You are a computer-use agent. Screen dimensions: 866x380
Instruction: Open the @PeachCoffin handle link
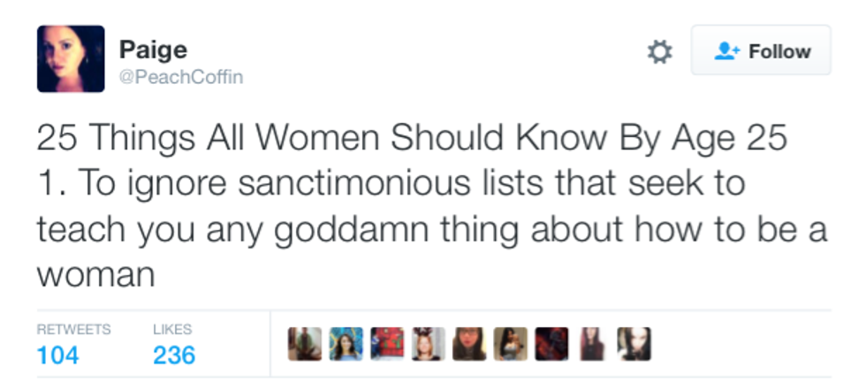point(180,77)
